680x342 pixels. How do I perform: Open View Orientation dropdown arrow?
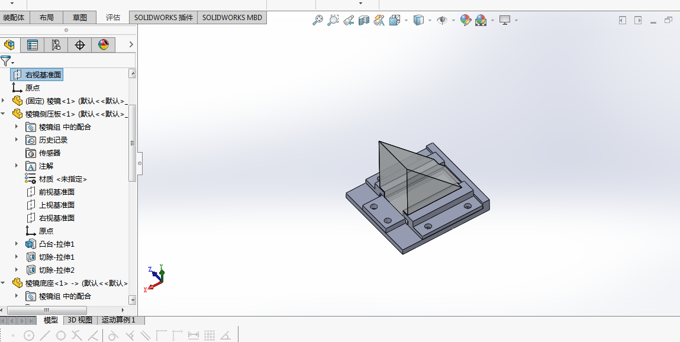click(x=407, y=20)
